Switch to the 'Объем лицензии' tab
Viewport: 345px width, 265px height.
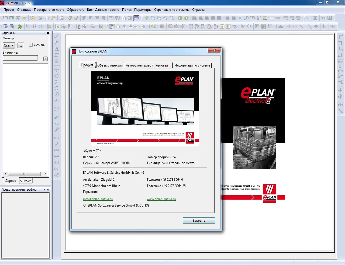pos(110,65)
